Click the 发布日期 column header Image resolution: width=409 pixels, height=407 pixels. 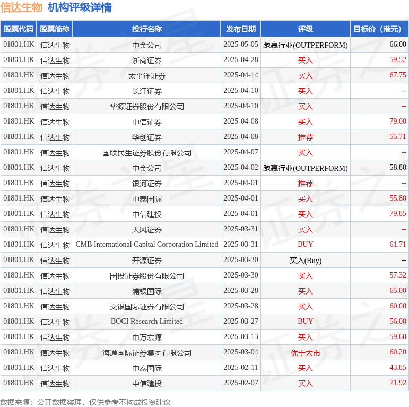click(x=241, y=29)
